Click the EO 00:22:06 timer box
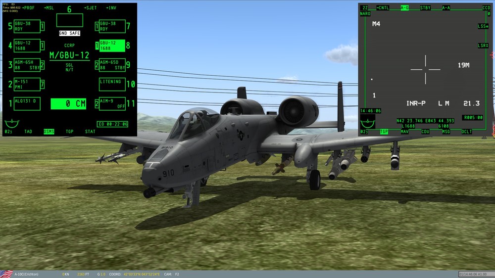The width and height of the screenshot is (495, 278). [x=112, y=124]
